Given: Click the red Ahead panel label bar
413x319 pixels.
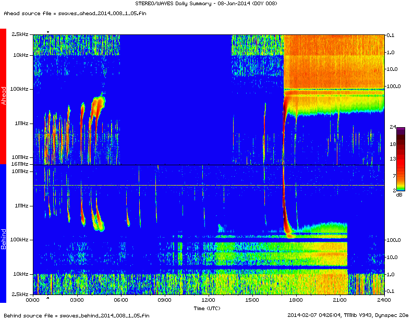Looking at the screenshot, I should click(3, 96).
